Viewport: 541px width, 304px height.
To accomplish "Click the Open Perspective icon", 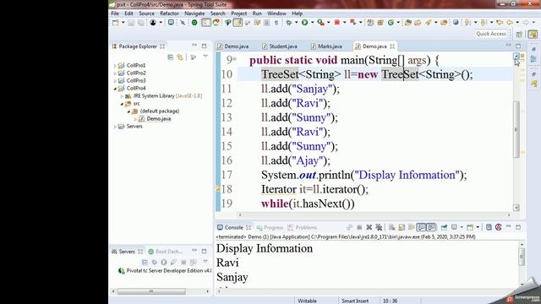I will pos(519,34).
